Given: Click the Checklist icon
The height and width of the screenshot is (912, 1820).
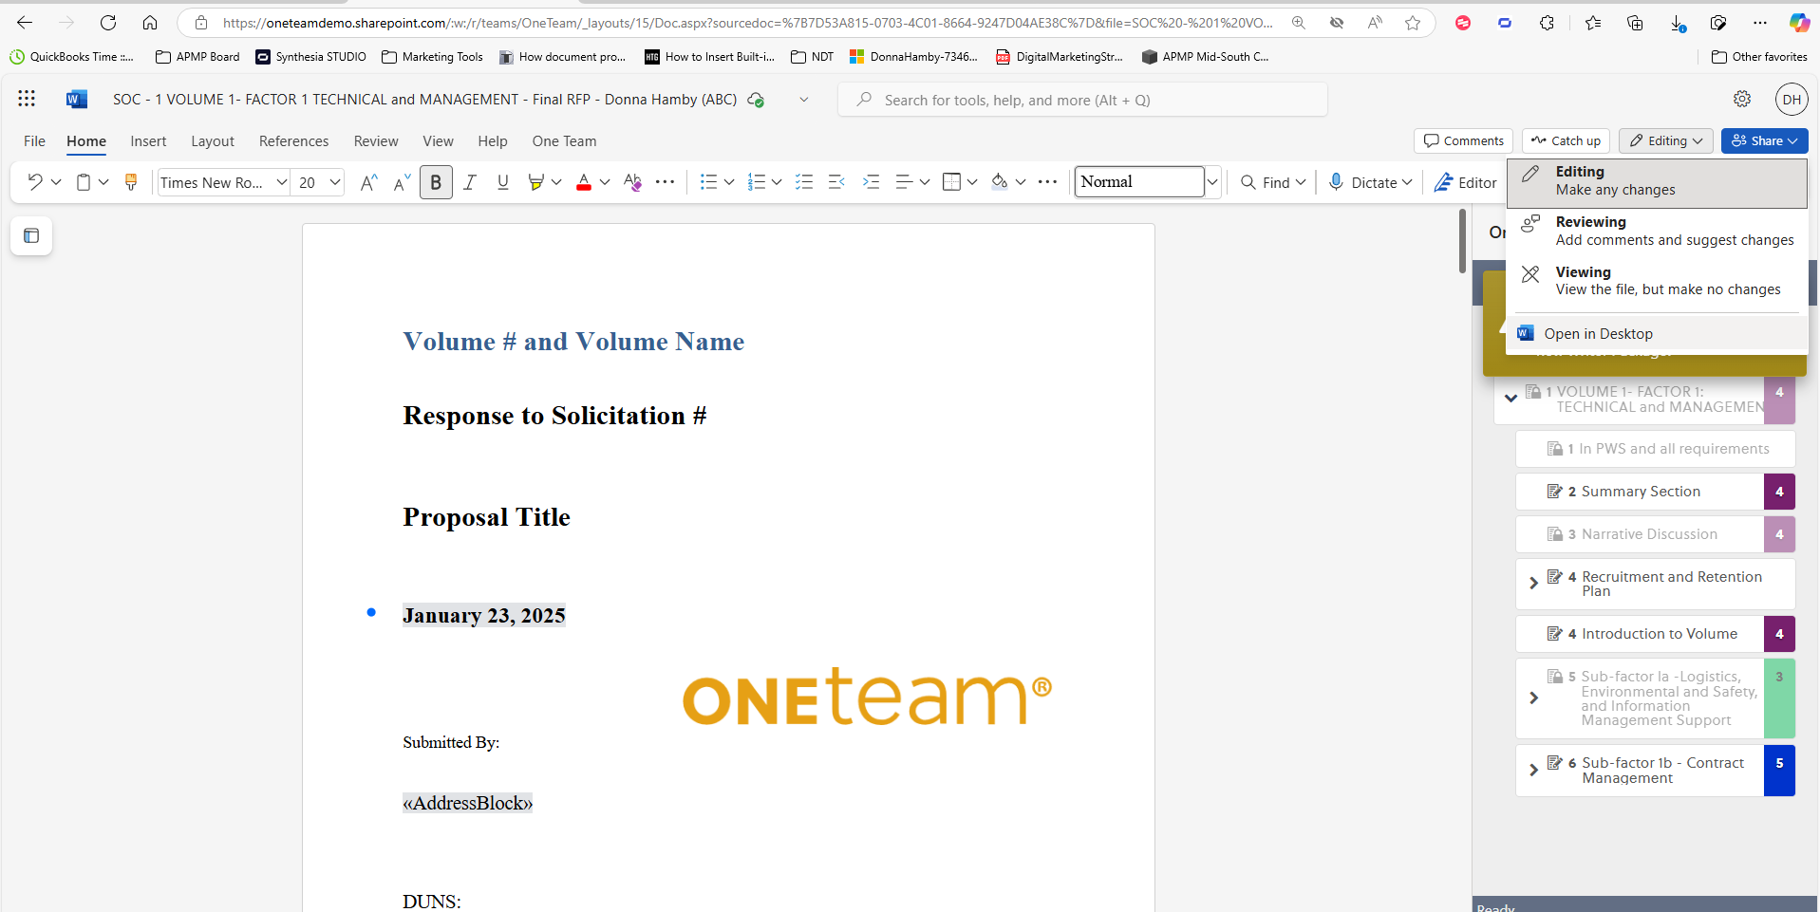Looking at the screenshot, I should click(x=804, y=182).
